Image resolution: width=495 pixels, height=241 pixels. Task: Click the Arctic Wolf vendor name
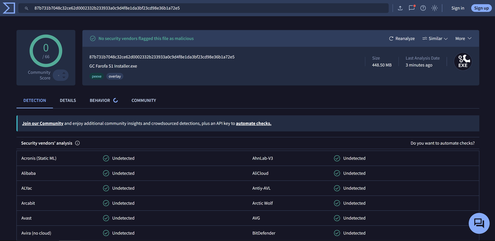click(263, 203)
